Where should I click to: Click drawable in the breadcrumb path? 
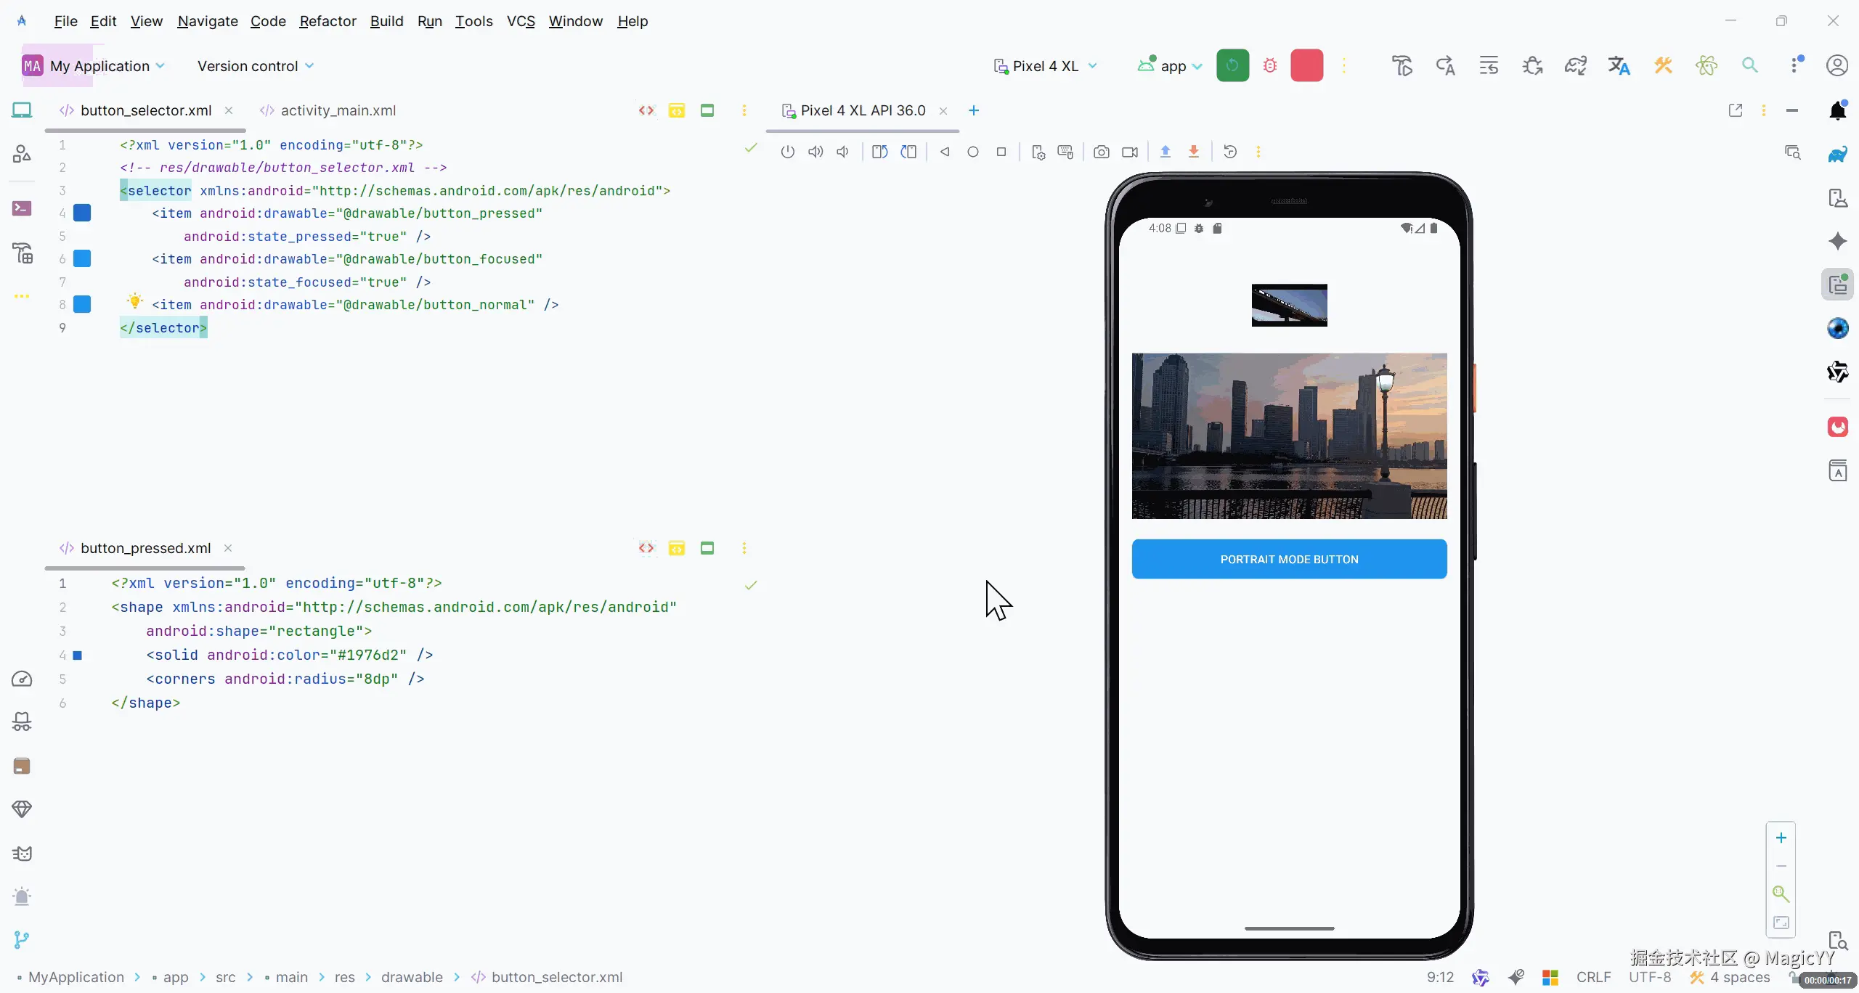(412, 977)
